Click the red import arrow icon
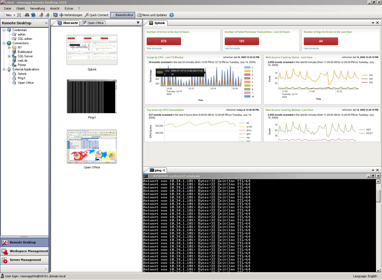The width and height of the screenshot is (382, 280). 41,15
